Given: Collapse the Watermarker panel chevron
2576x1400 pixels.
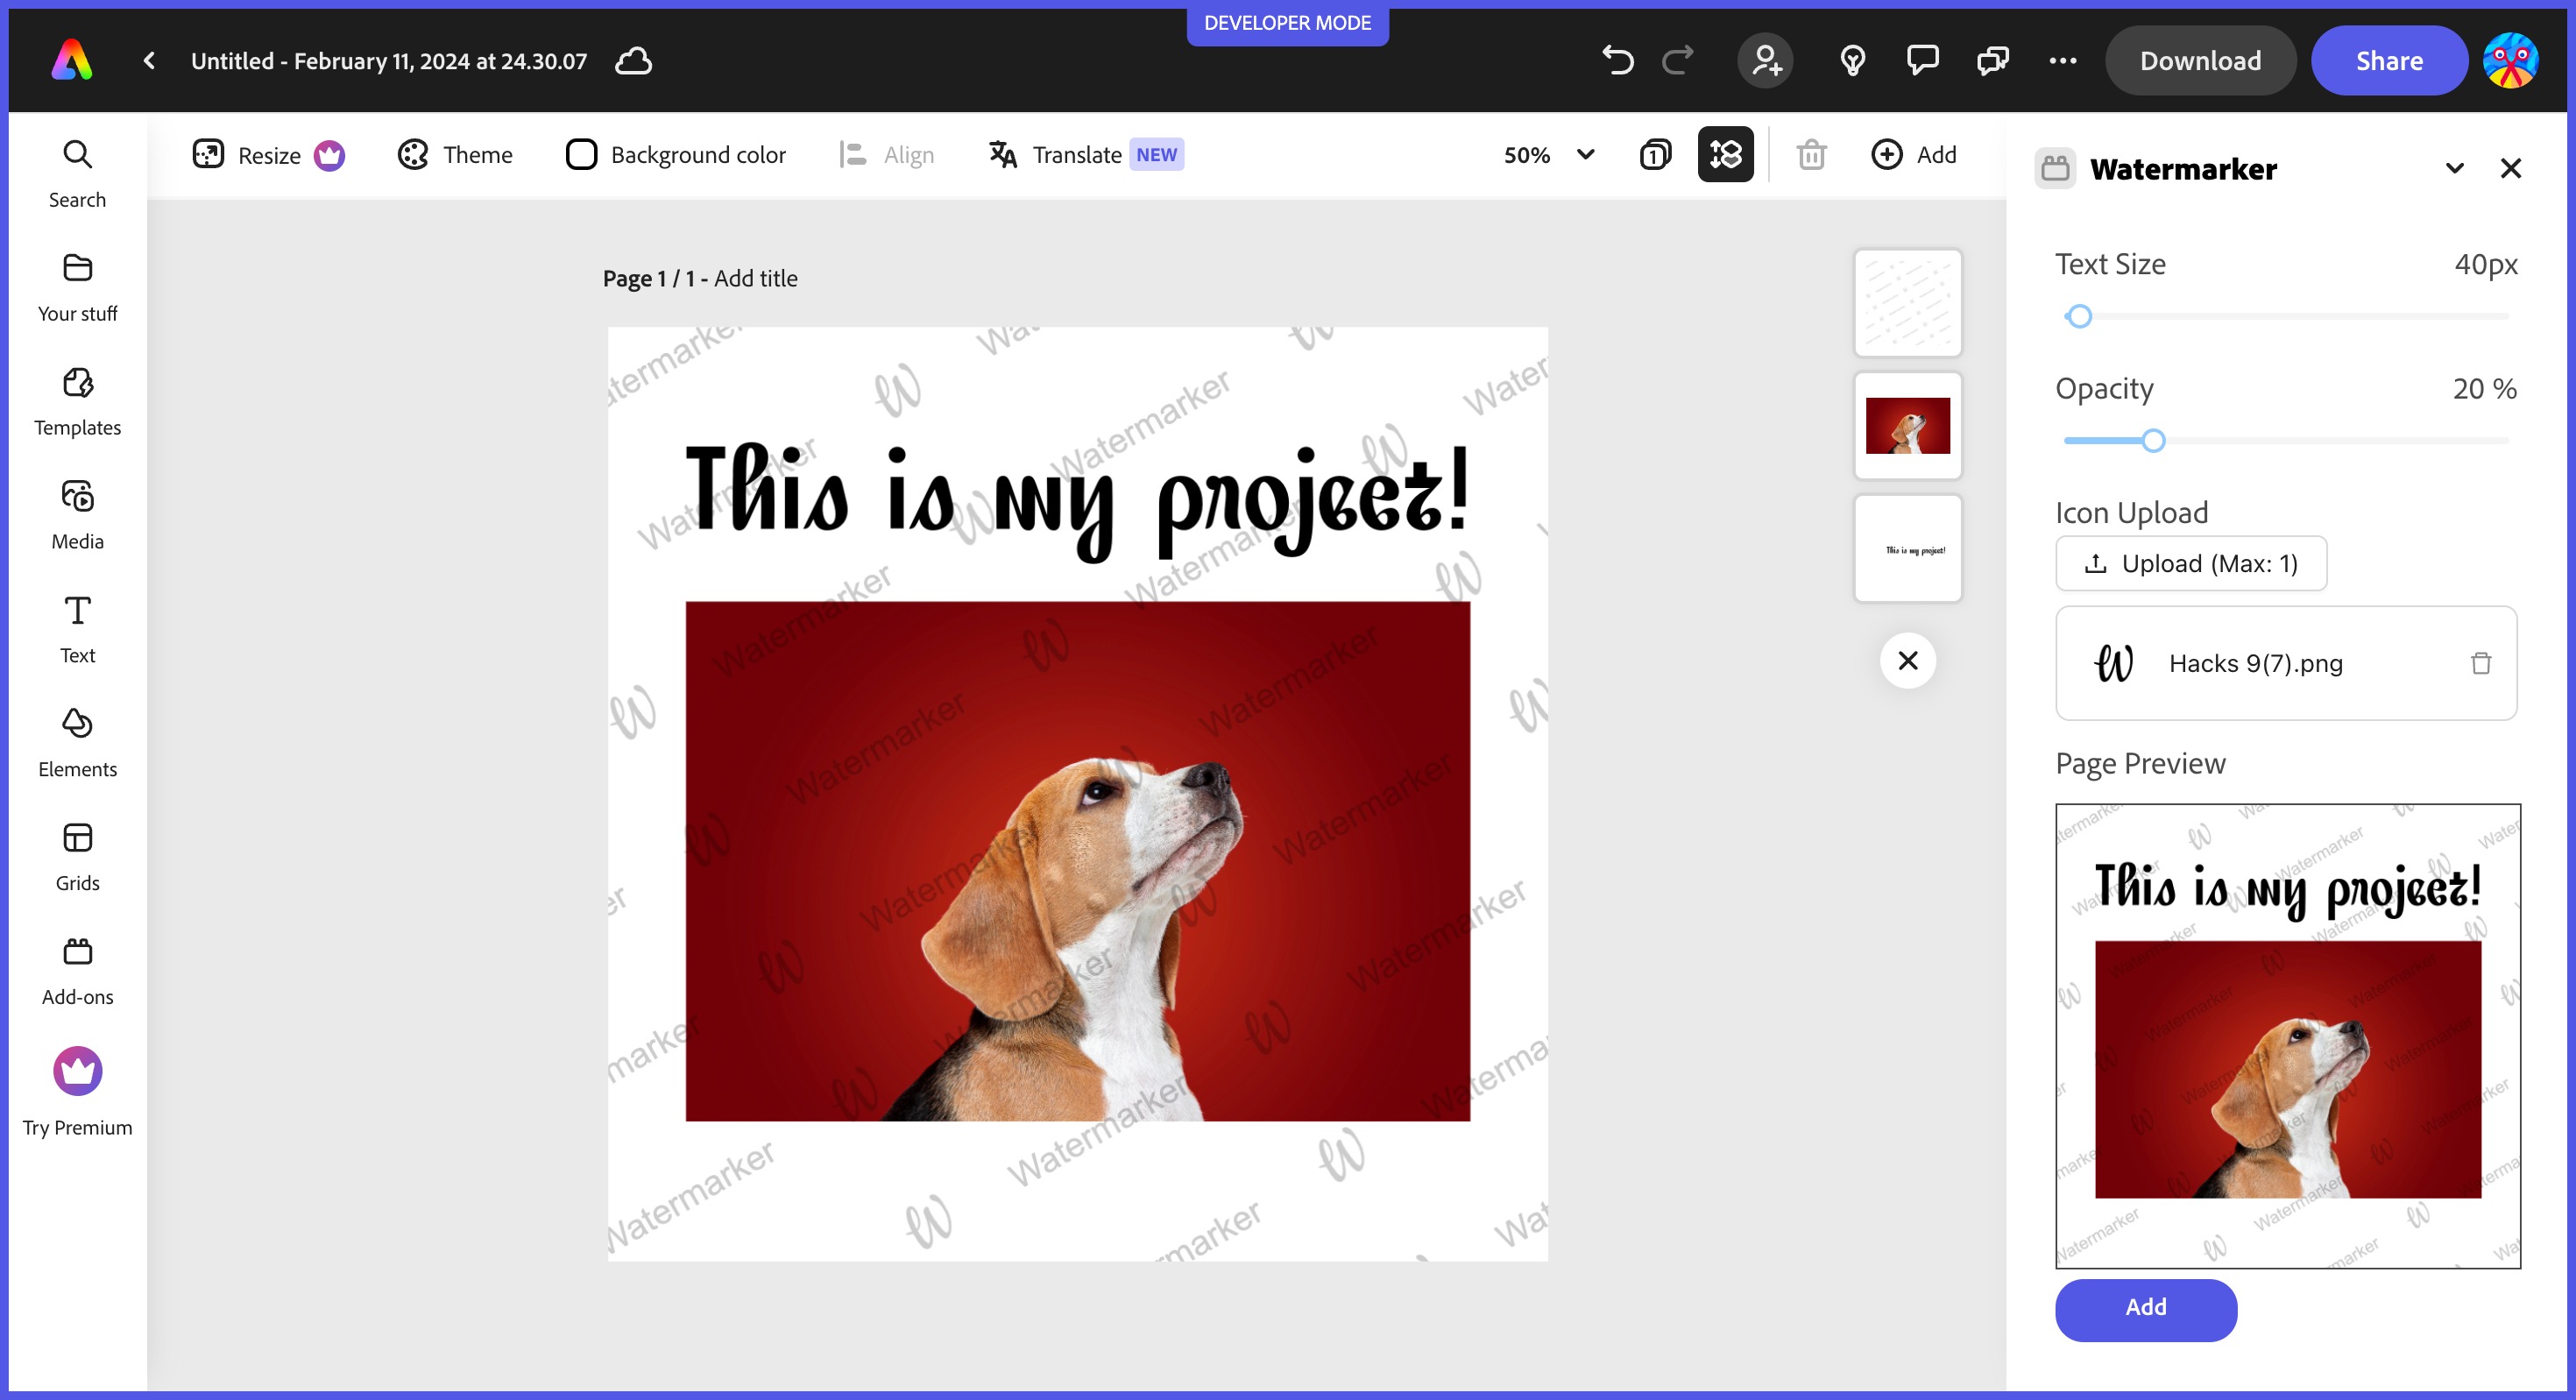Looking at the screenshot, I should [x=2454, y=169].
